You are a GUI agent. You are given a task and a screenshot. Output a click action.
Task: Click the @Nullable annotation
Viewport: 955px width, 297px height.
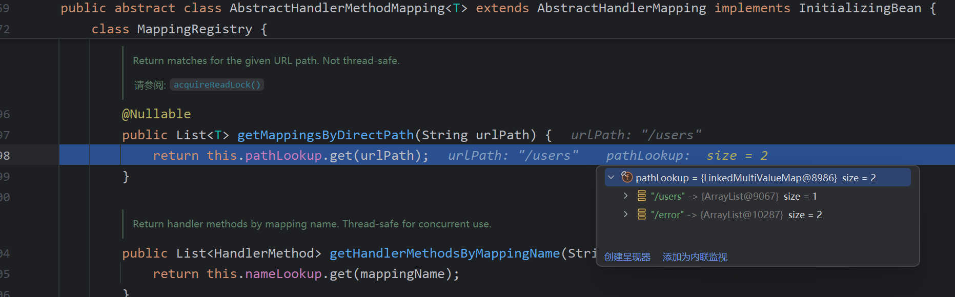(x=156, y=114)
